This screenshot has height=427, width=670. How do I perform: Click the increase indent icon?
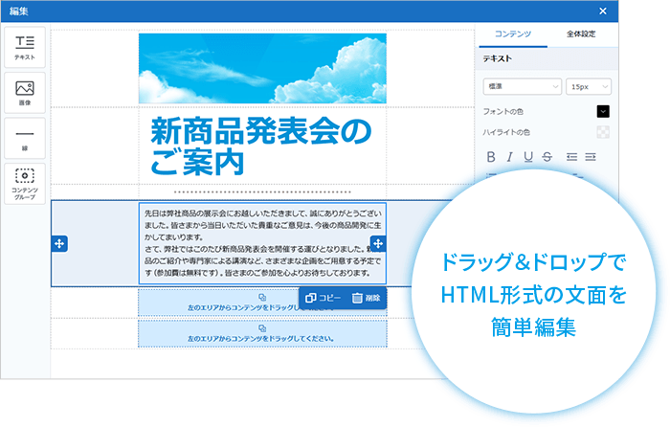tap(591, 157)
